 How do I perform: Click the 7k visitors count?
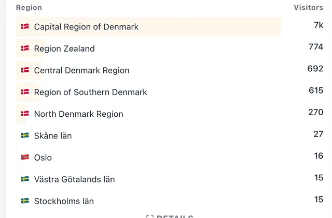pos(318,25)
